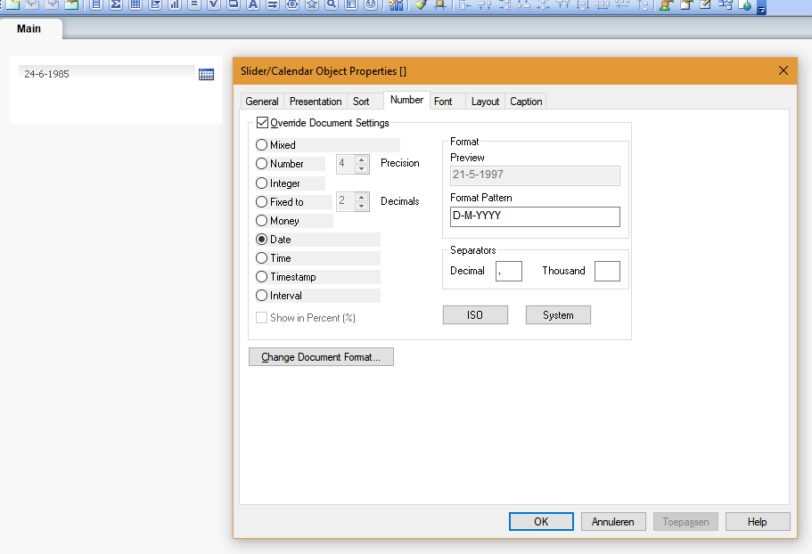Toggle Override Document Settings checkbox

(x=262, y=123)
